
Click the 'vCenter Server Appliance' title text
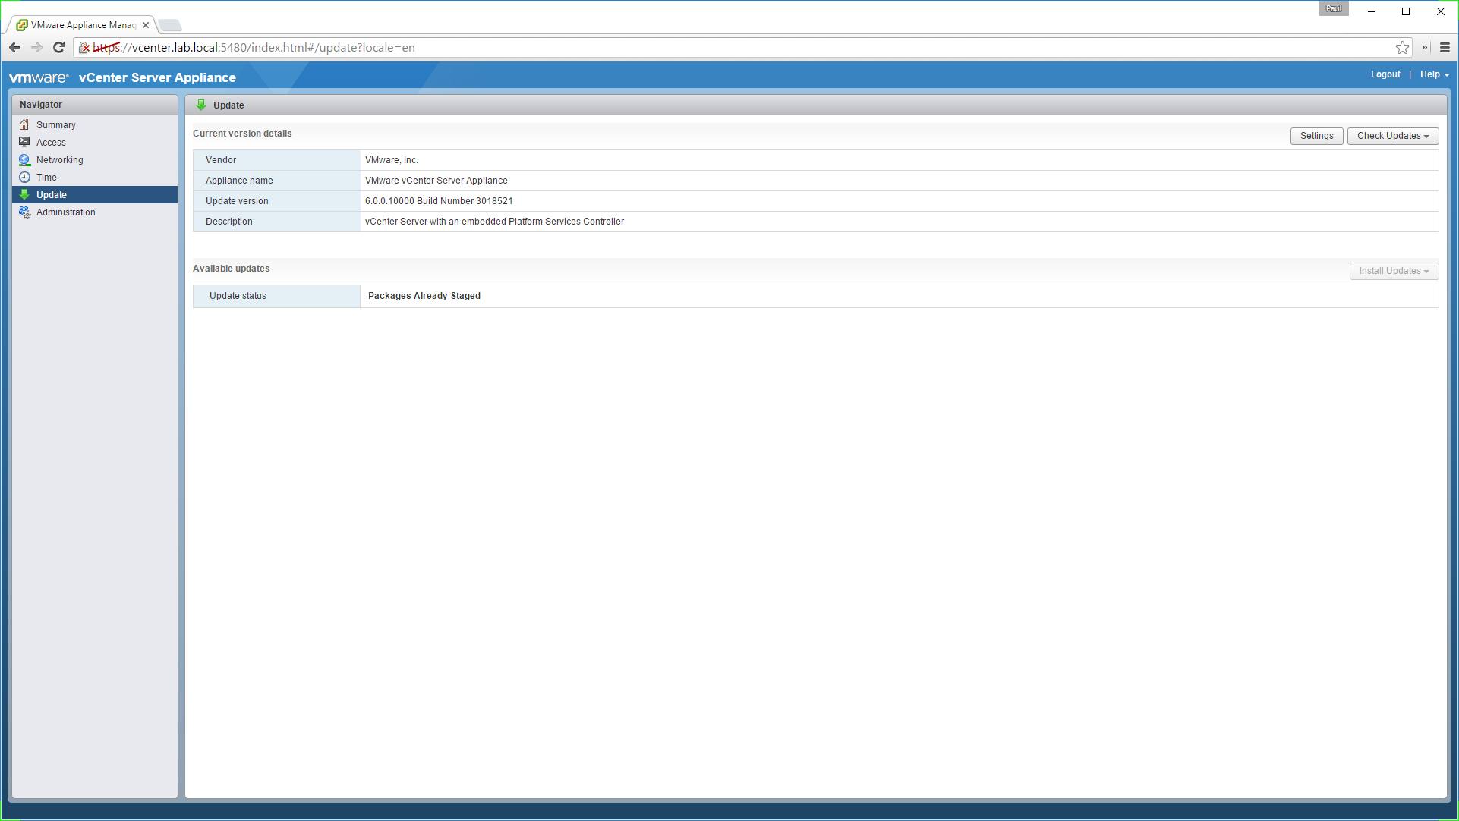coord(157,77)
